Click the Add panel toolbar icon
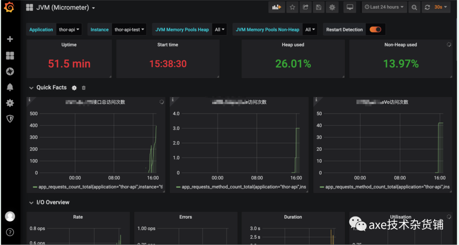This screenshot has height=245, width=459. pos(277,7)
